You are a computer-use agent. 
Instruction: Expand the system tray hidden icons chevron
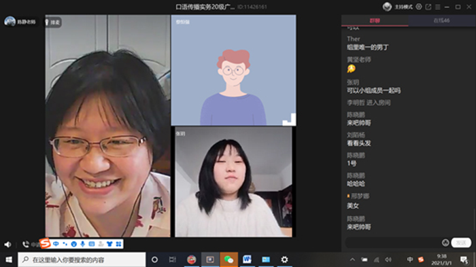coord(352,260)
